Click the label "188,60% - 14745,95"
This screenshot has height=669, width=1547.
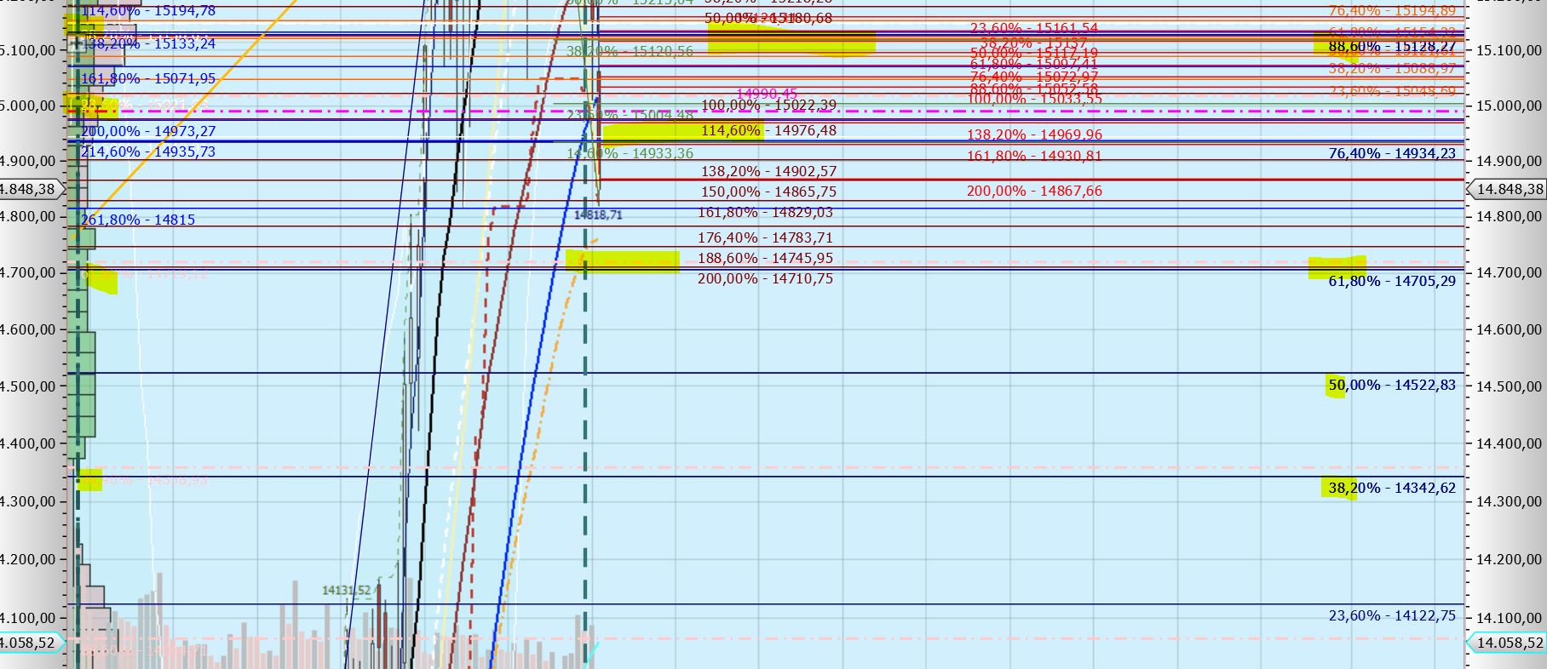tap(765, 258)
